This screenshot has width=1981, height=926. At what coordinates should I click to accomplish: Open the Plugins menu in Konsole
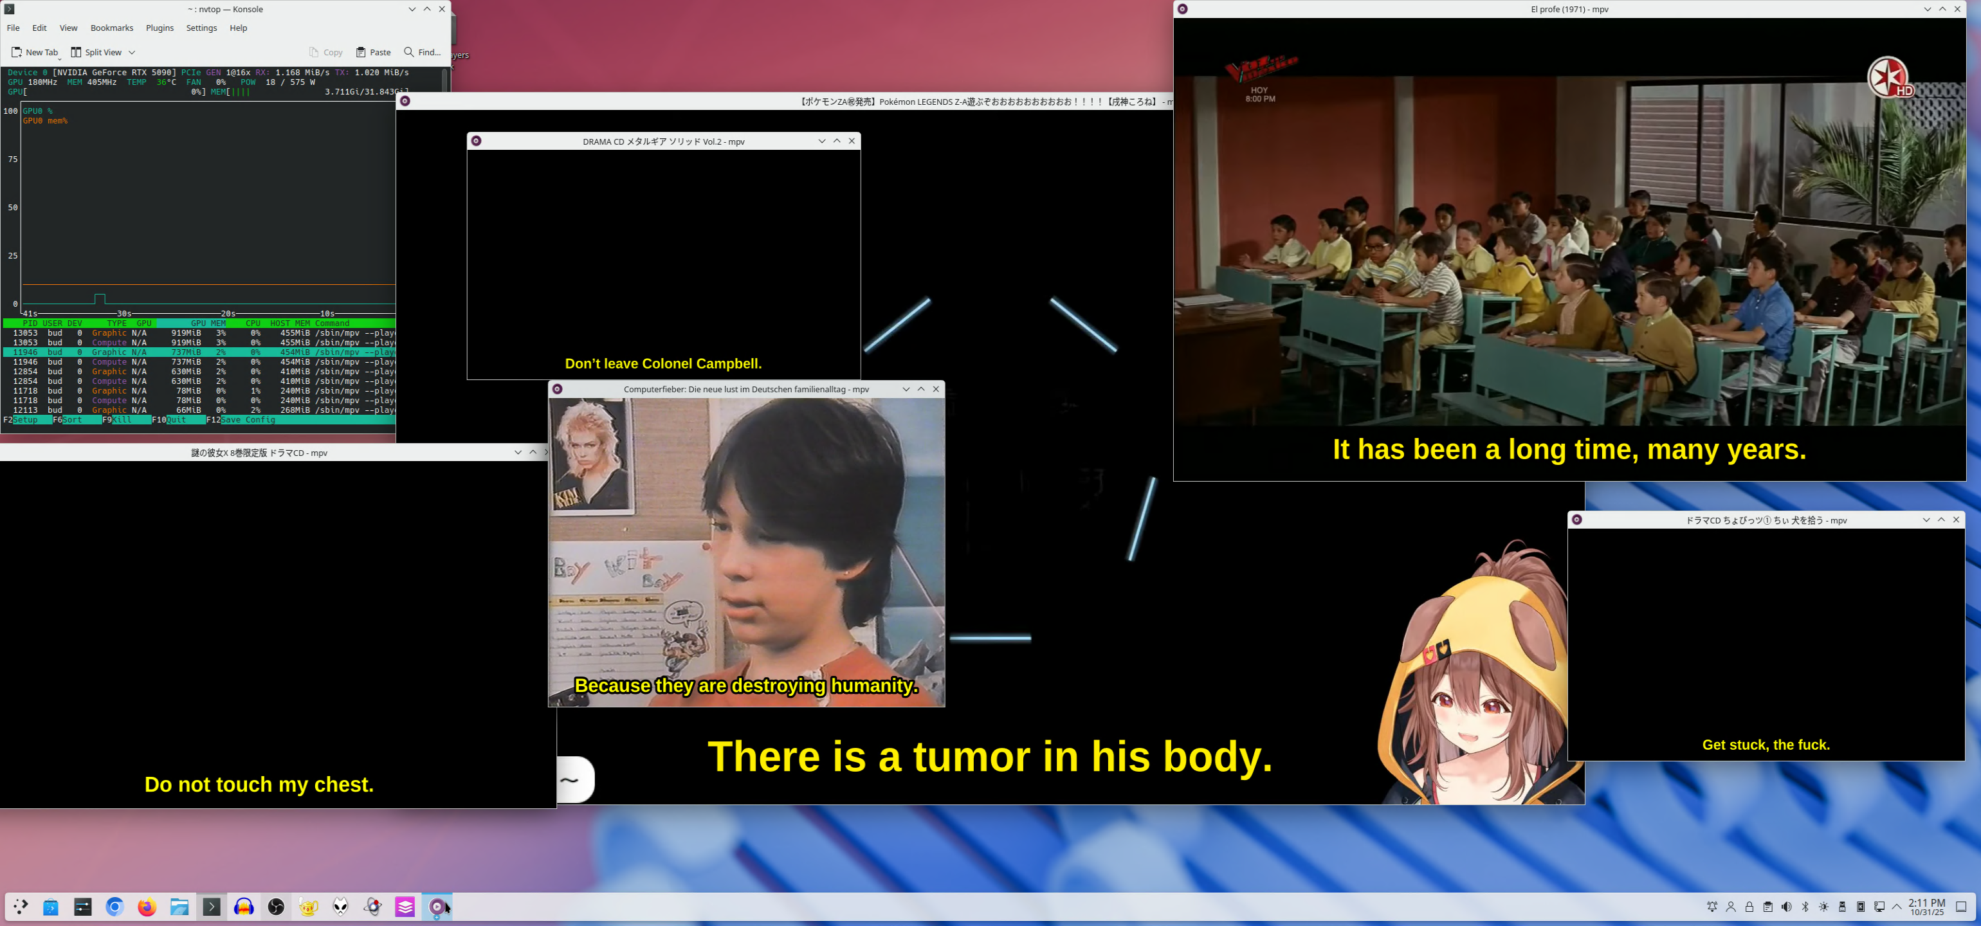160,28
